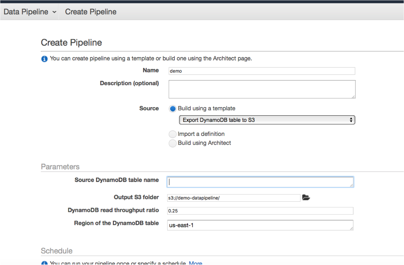Select the Create Pipeline tab
The image size is (404, 265).
pos(90,12)
